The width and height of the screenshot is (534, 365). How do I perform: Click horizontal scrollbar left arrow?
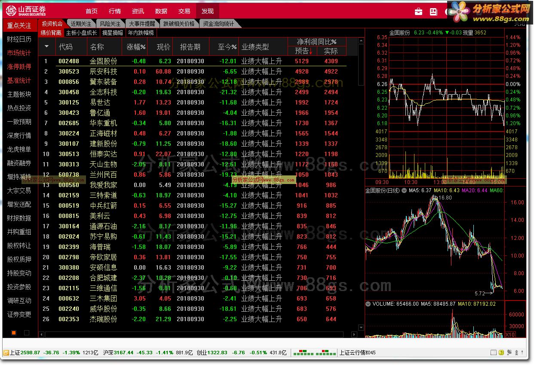pos(42,334)
